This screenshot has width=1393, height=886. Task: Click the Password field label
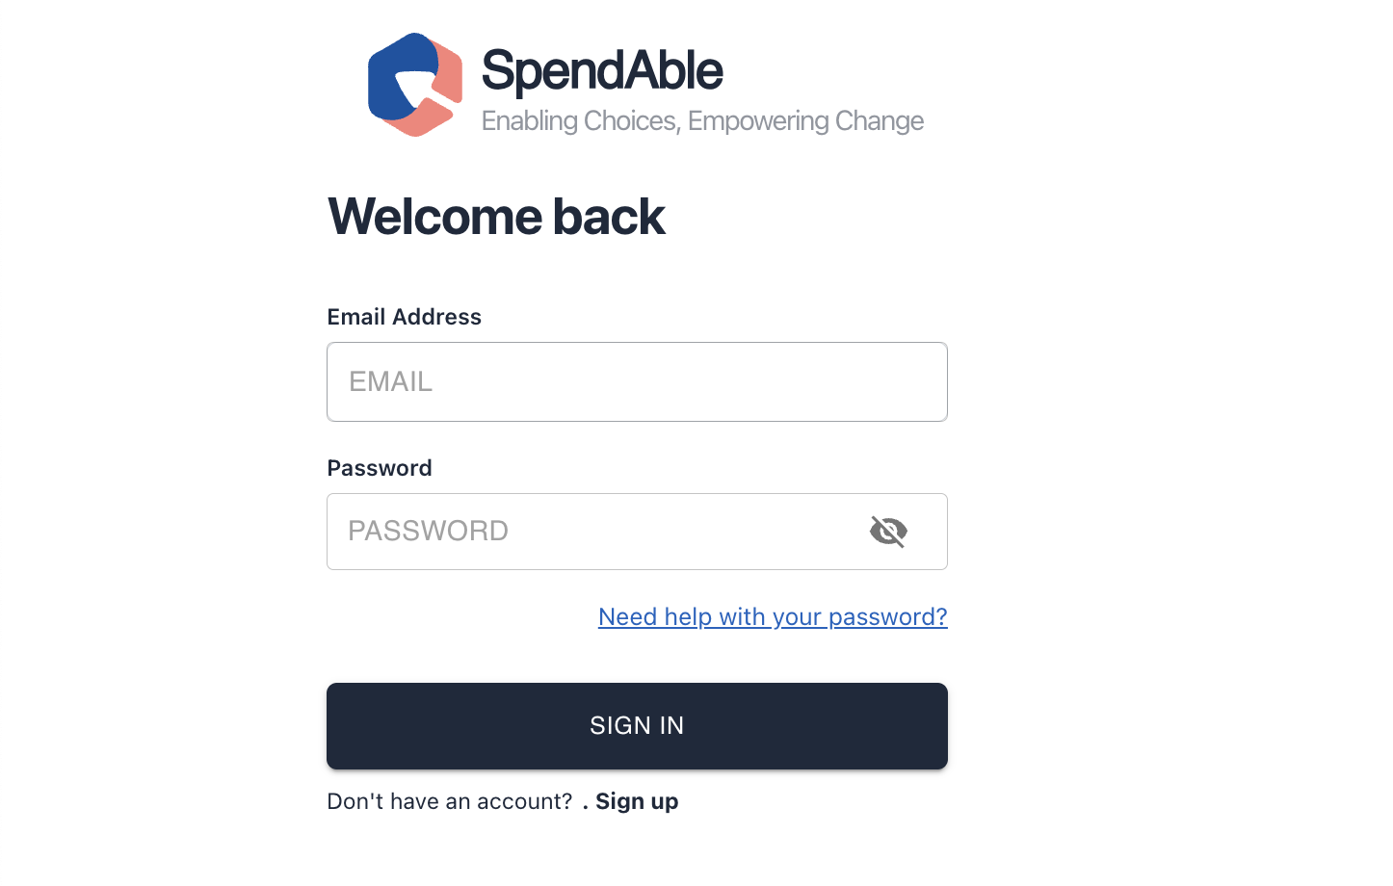tap(380, 468)
